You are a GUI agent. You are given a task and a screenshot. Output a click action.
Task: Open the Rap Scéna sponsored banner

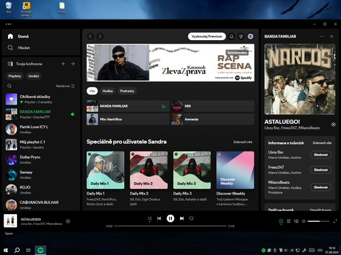coord(170,63)
